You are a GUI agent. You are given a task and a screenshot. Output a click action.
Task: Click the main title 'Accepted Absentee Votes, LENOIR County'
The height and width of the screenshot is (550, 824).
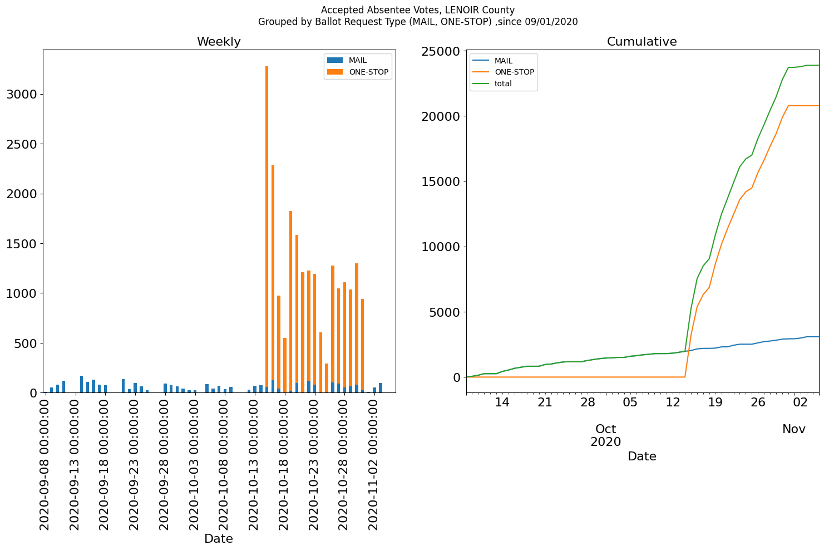(418, 10)
